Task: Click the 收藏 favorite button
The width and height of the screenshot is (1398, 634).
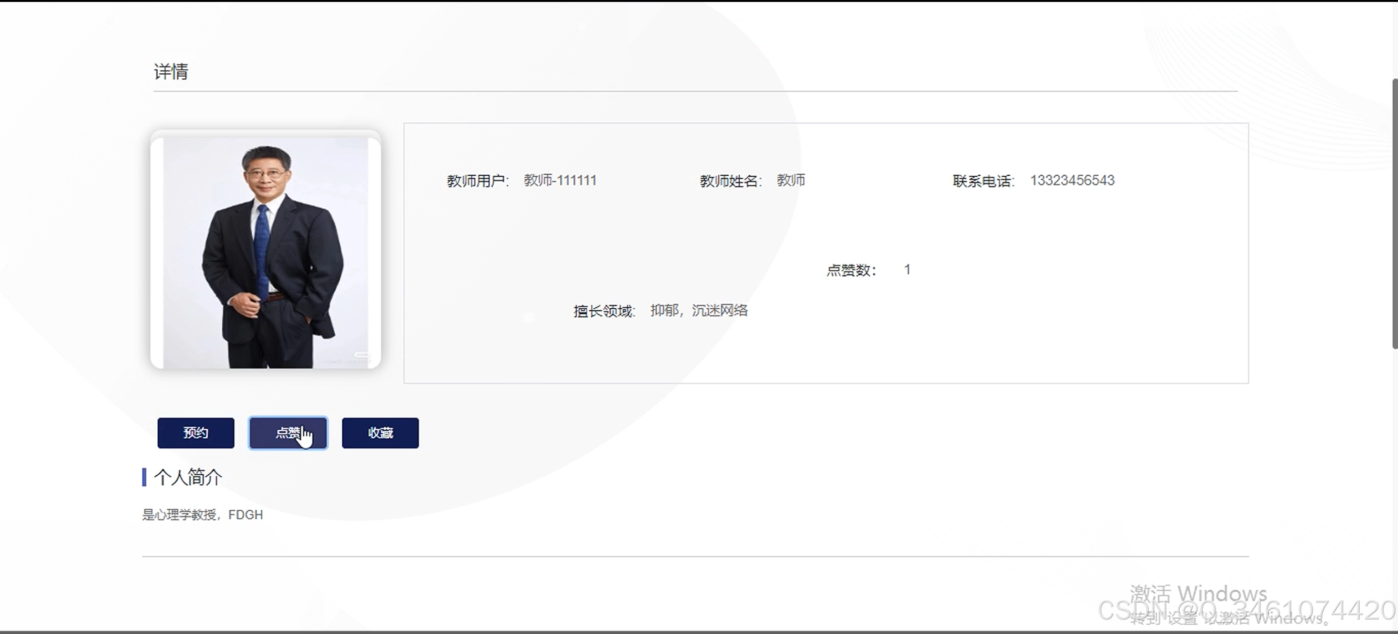Action: (x=380, y=433)
